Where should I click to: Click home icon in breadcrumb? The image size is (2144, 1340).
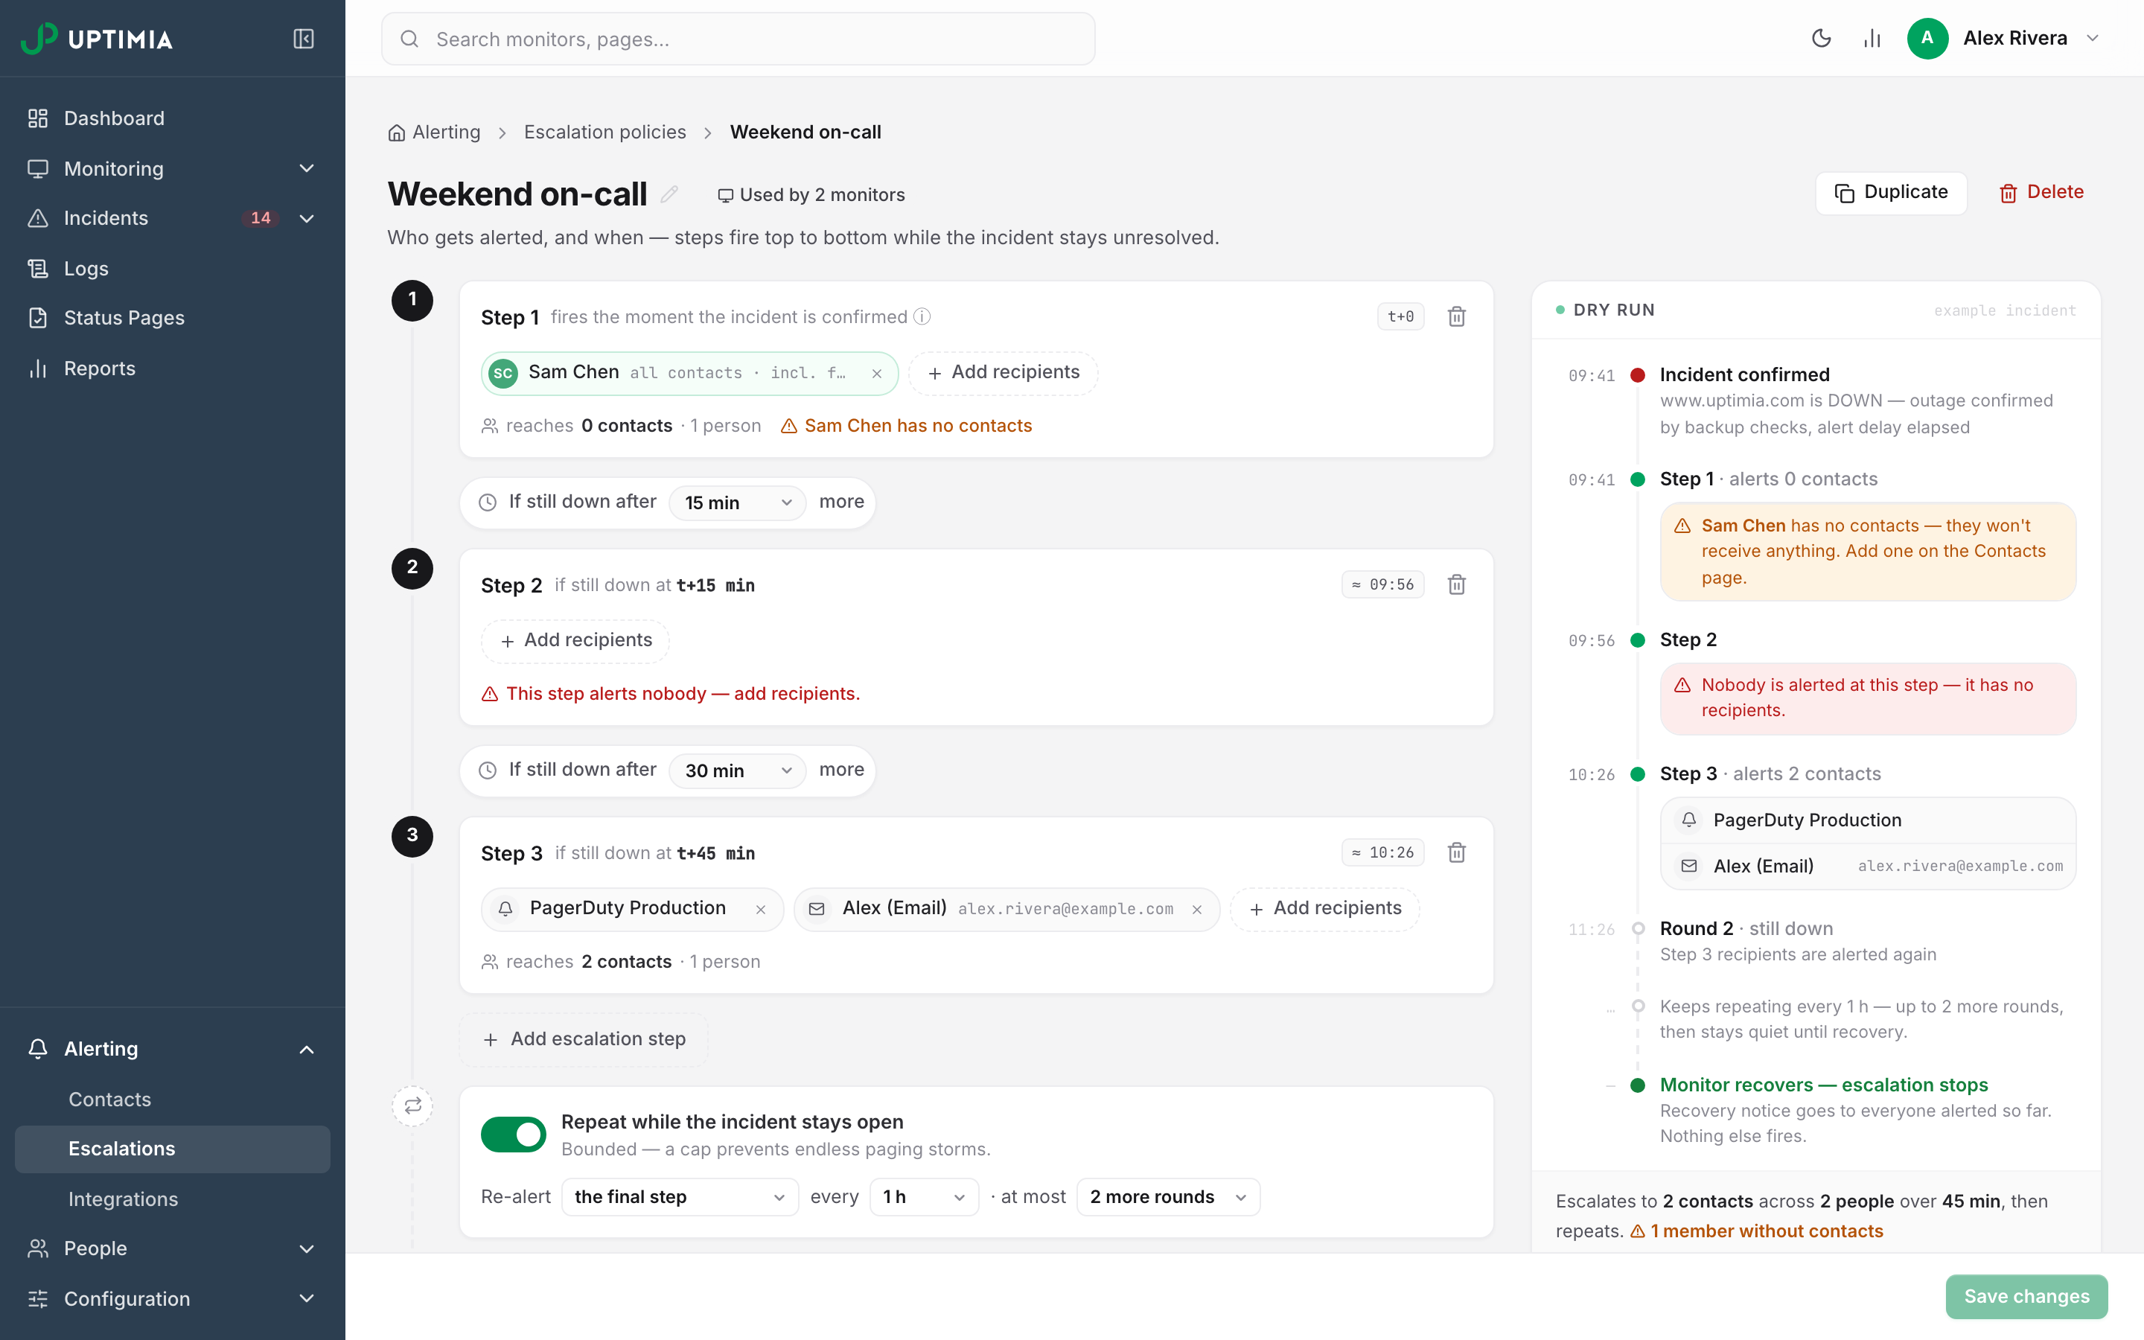(x=396, y=133)
